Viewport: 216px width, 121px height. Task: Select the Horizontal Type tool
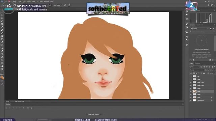2,54
